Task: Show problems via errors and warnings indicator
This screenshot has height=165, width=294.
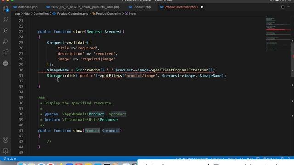Action: (x=10, y=159)
